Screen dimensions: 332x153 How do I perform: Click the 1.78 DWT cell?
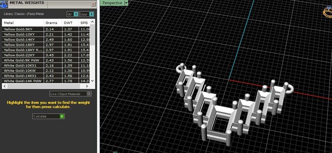70,81
